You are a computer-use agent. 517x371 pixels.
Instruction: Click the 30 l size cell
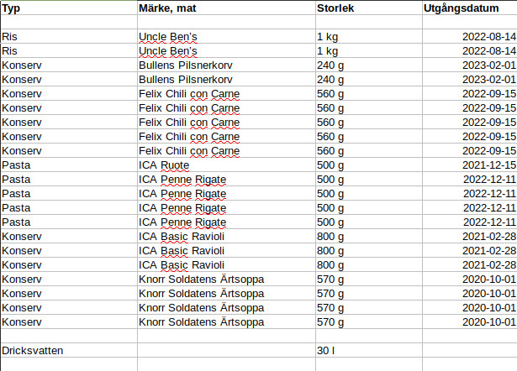pyautogui.click(x=369, y=350)
